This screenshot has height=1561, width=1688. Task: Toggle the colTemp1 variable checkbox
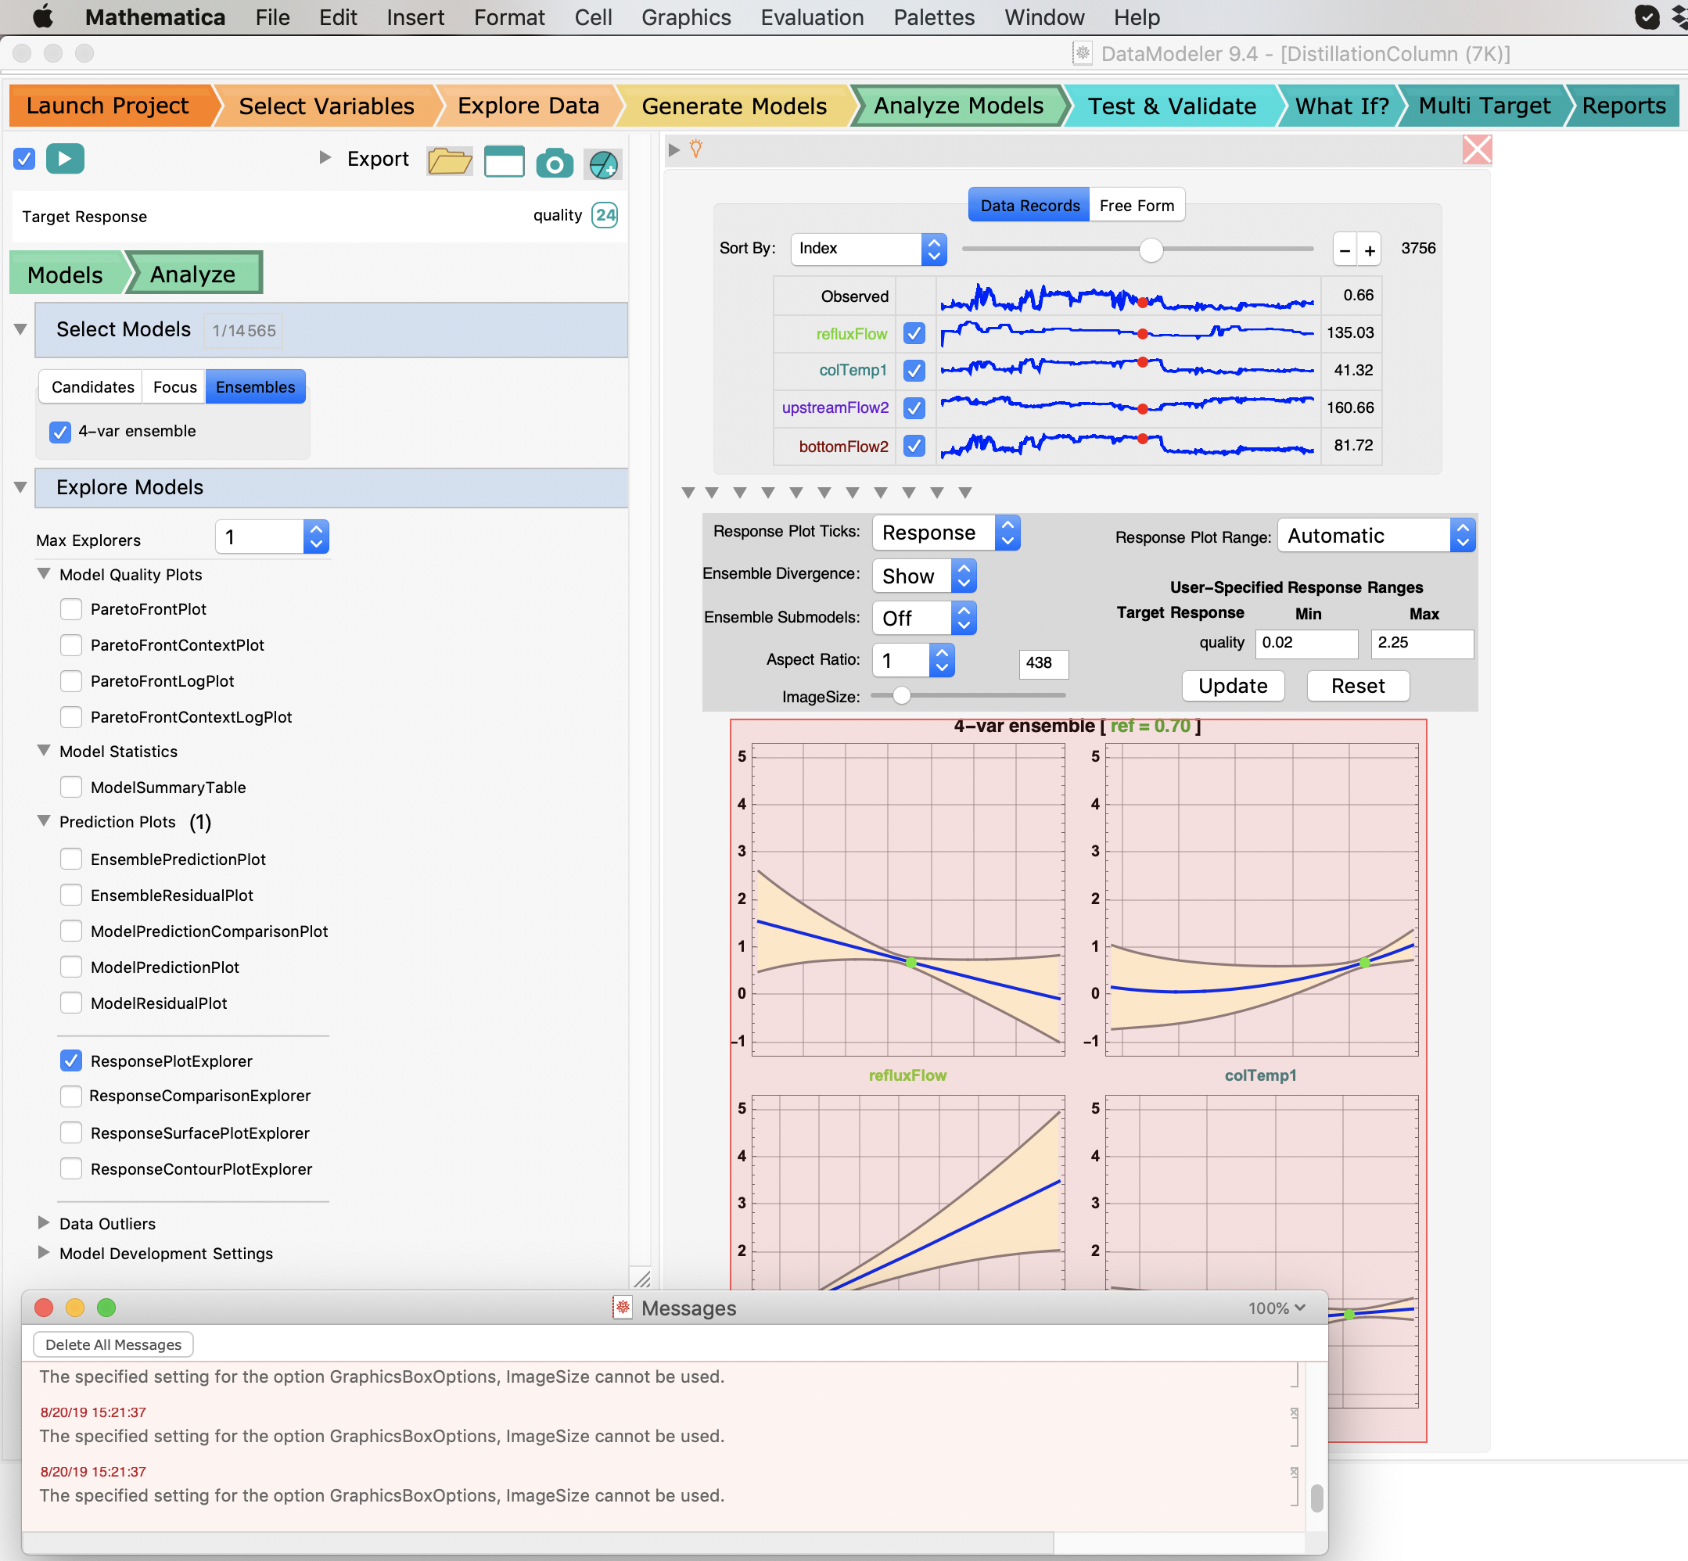914,371
